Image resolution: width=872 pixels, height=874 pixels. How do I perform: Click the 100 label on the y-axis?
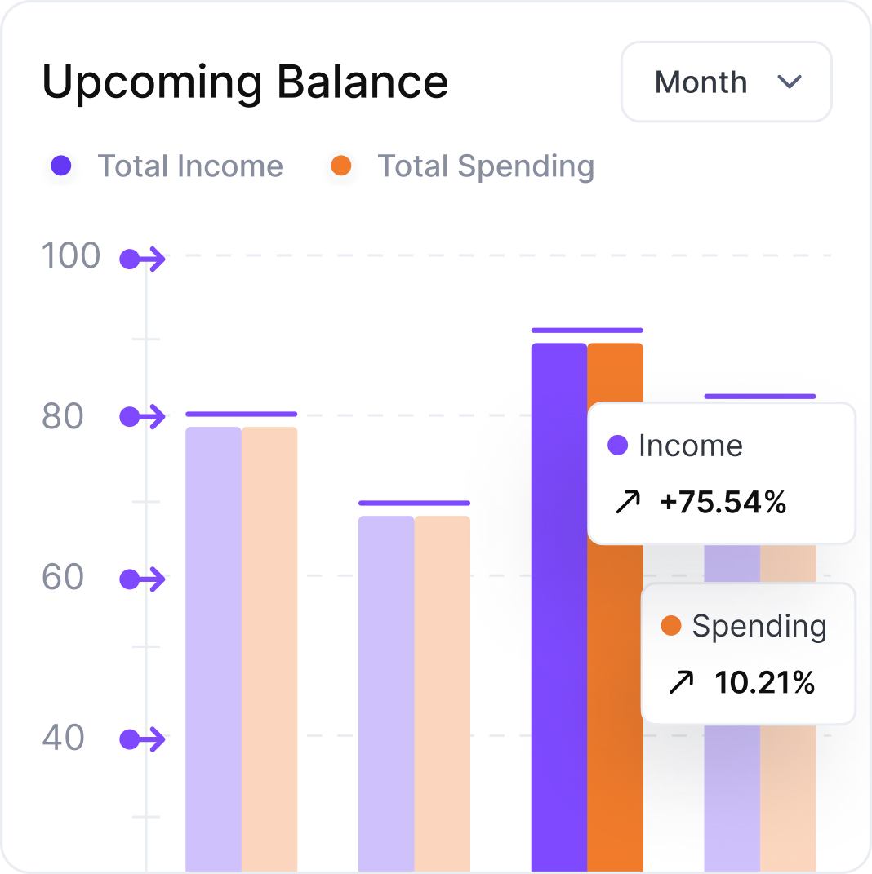72,256
